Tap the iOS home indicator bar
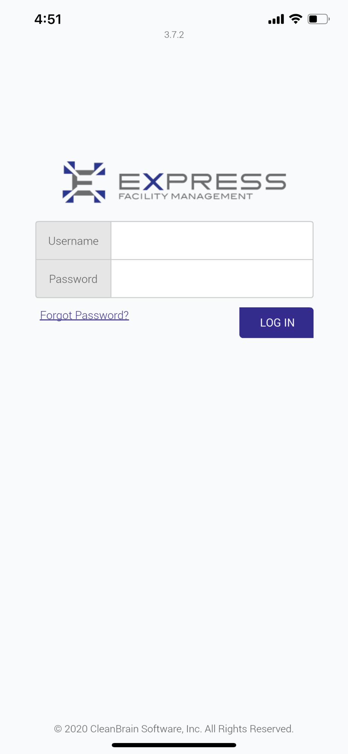The height and width of the screenshot is (754, 348). [174, 745]
